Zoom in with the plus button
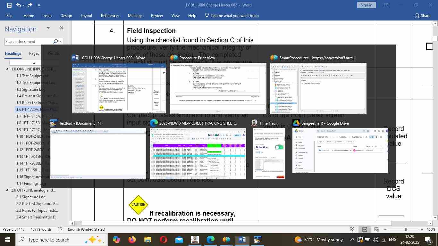The height and width of the screenshot is (246, 438). pos(422,229)
